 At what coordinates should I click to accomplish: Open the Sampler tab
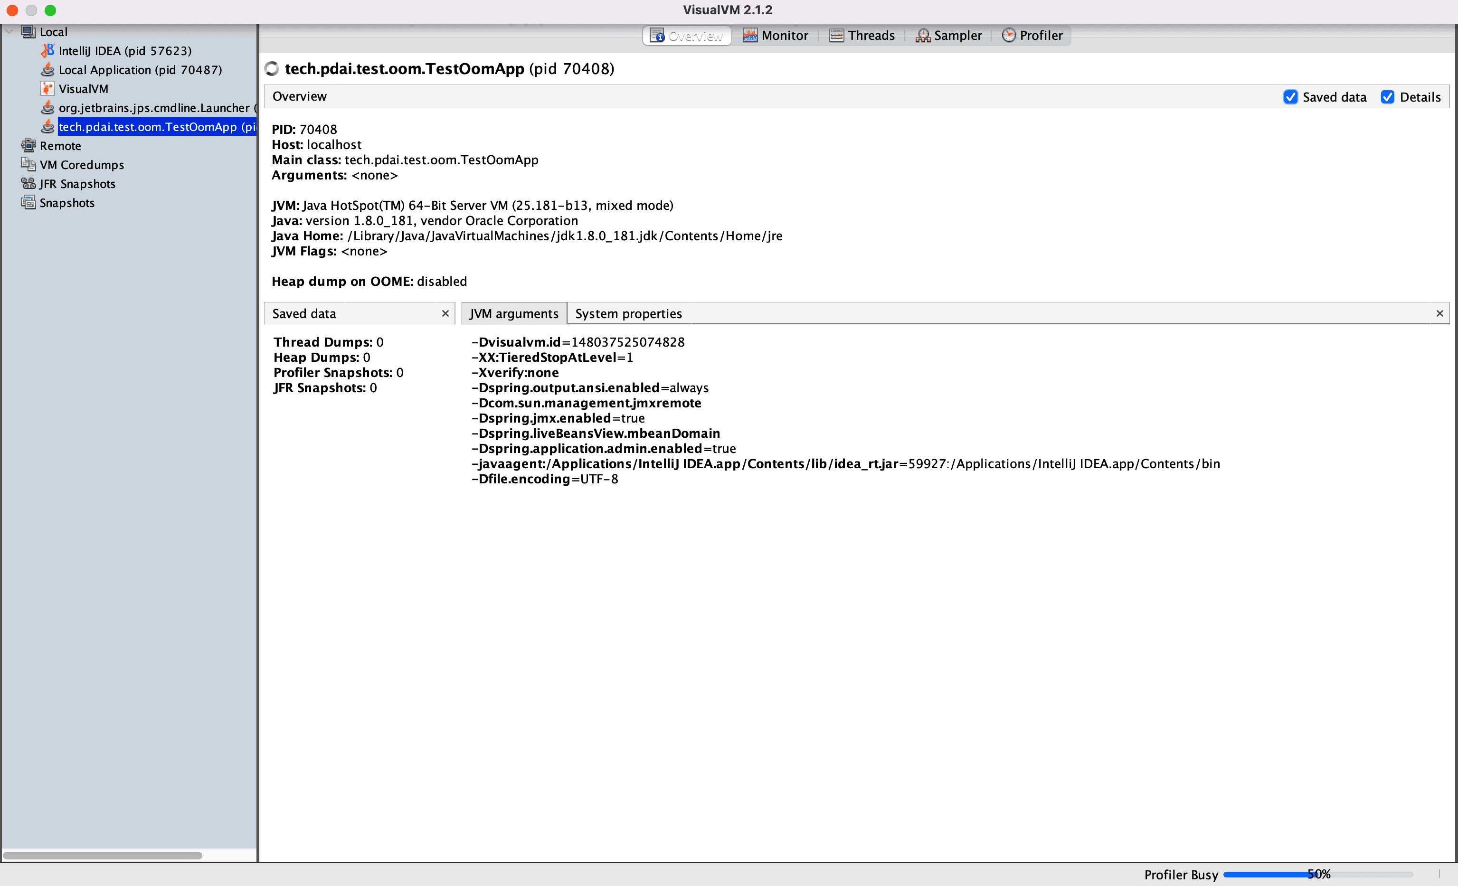click(948, 36)
